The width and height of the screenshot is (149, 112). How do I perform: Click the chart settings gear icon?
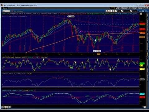pos(112,11)
